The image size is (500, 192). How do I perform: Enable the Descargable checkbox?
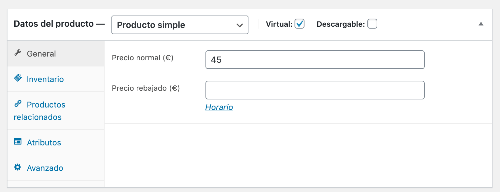pyautogui.click(x=372, y=24)
